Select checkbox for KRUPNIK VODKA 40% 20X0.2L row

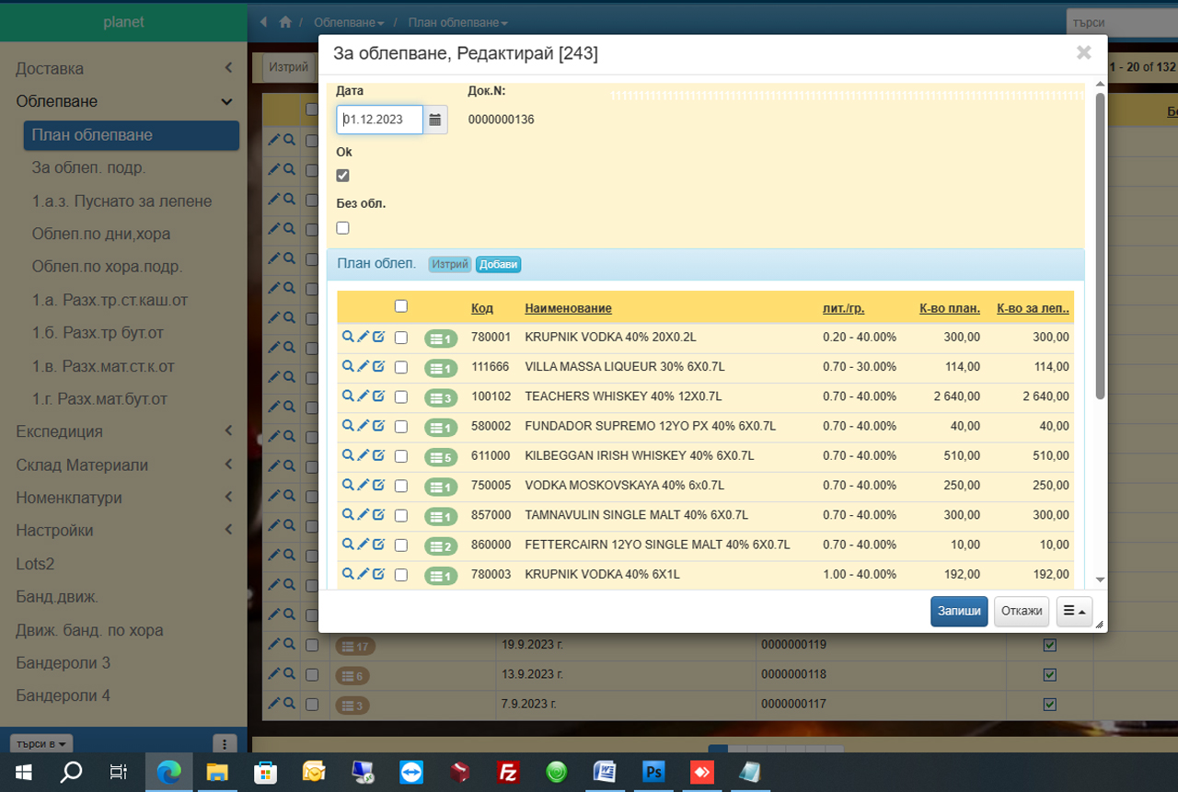400,338
